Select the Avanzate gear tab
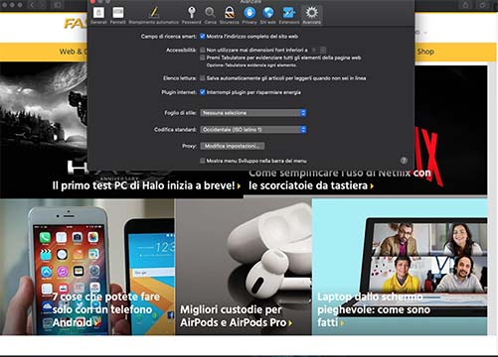This screenshot has height=357, width=498. tap(312, 15)
